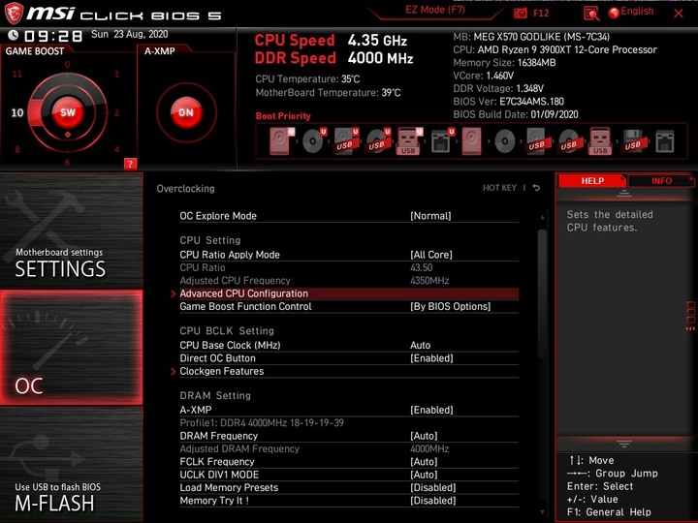Select level 10 on Game Boost dial
Screen dimensions: 698x523
[17, 112]
